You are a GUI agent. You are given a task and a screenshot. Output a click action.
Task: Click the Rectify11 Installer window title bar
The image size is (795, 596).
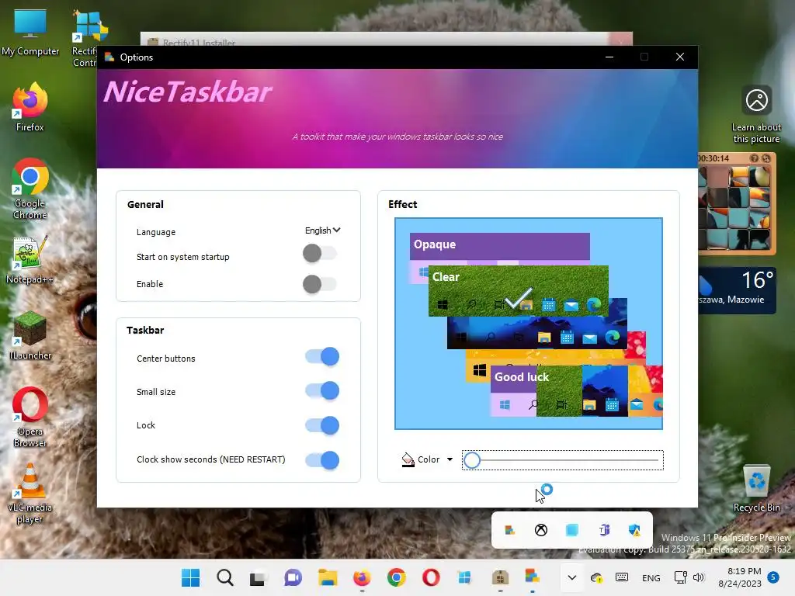click(375, 40)
